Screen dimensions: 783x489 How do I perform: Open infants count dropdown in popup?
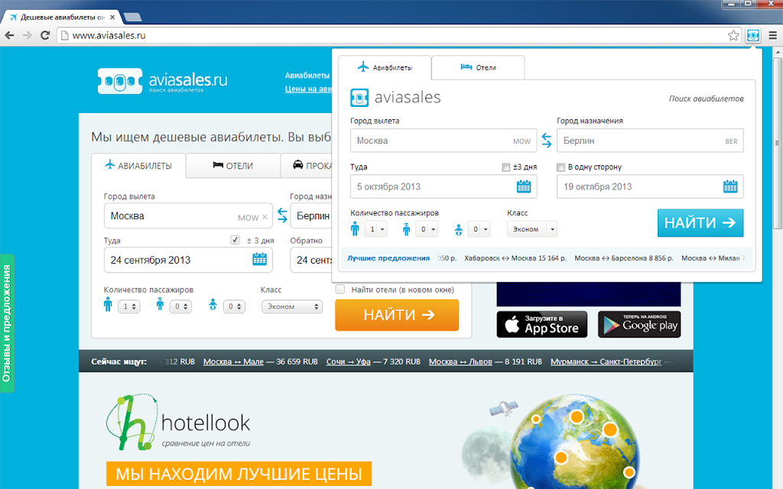click(x=479, y=229)
